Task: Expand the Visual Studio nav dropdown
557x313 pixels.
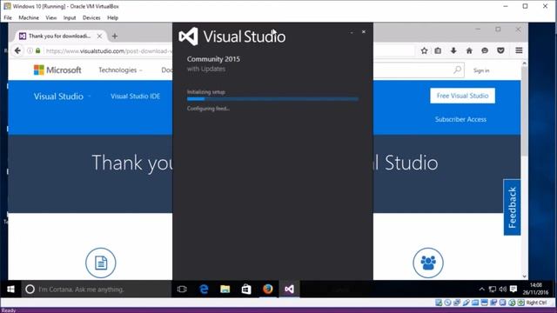Action: click(62, 97)
